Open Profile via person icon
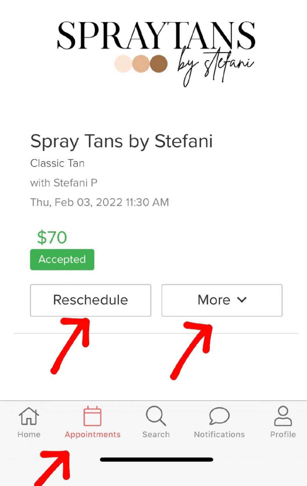 click(283, 416)
